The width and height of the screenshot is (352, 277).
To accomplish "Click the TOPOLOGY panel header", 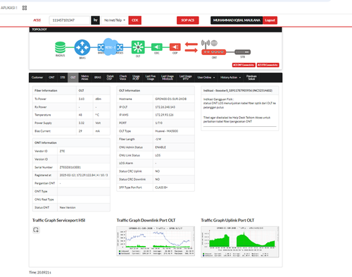I will click(156, 30).
